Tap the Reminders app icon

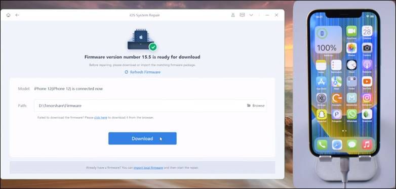[x=336, y=65]
